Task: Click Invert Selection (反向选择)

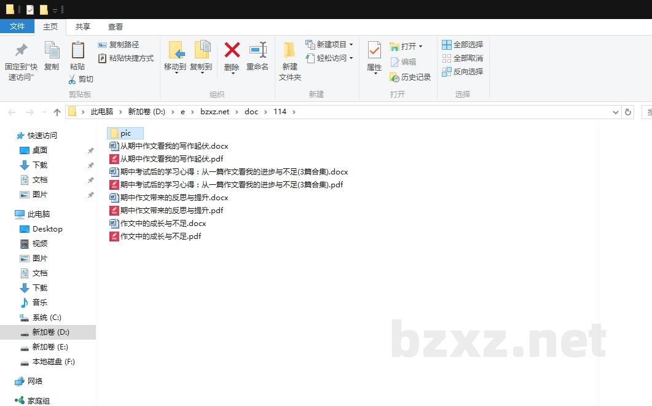Action: 462,72
